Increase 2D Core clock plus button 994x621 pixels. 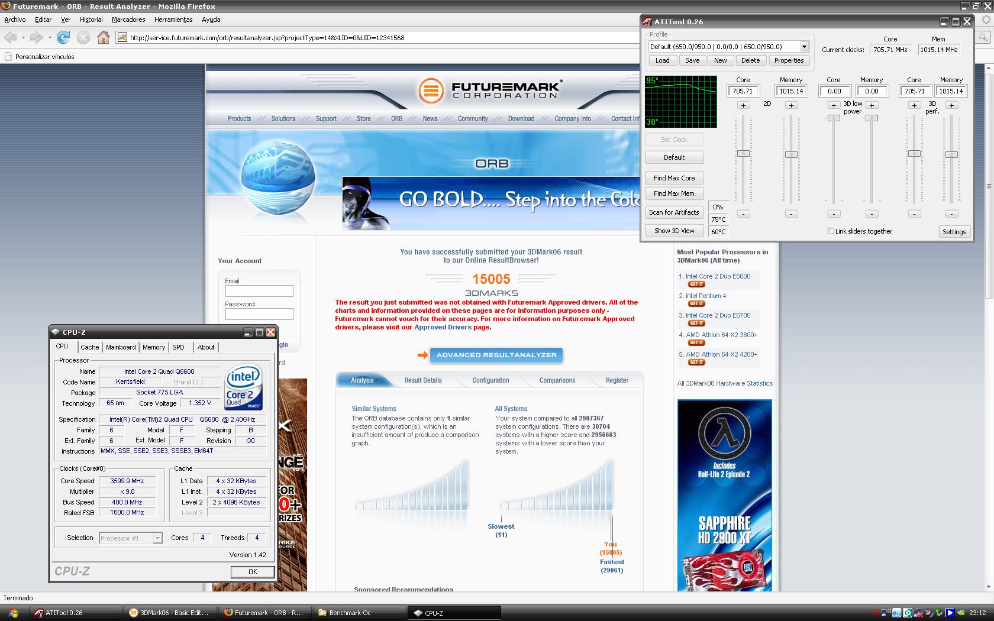744,105
